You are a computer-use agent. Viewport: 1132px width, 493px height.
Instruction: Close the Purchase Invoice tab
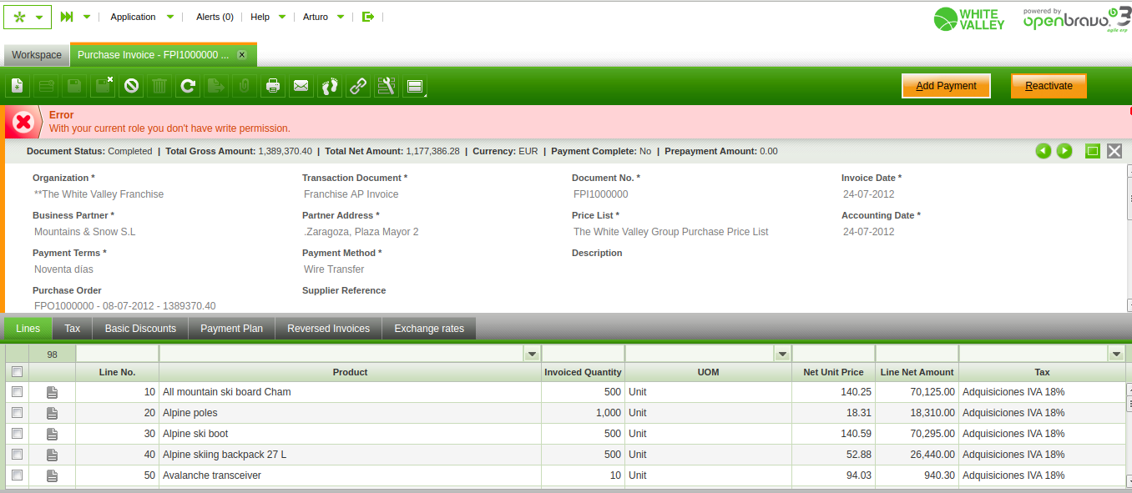(242, 55)
